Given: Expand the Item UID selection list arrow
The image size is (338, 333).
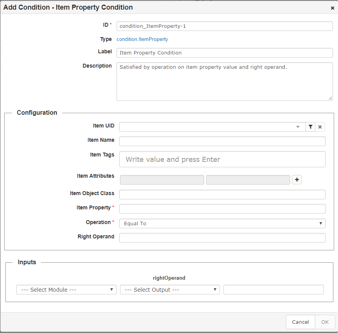Looking at the screenshot, I should [x=297, y=127].
